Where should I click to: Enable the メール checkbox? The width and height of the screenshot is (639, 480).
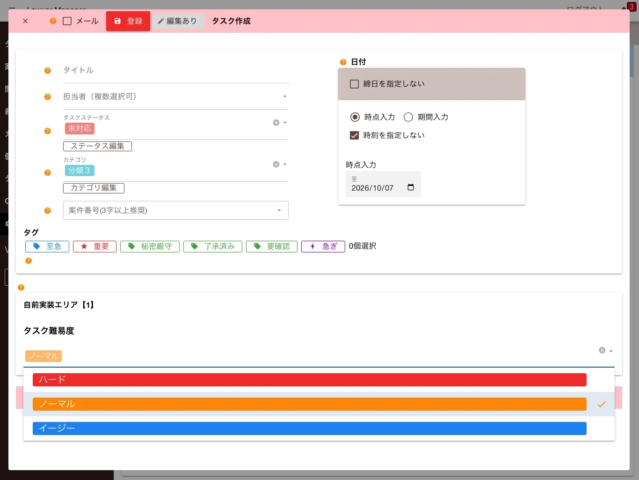coord(67,21)
